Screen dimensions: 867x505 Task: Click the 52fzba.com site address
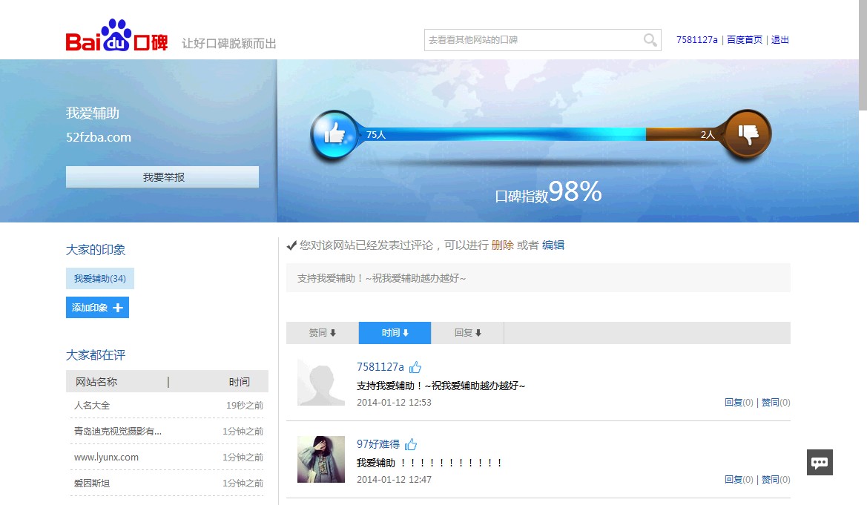tap(99, 137)
